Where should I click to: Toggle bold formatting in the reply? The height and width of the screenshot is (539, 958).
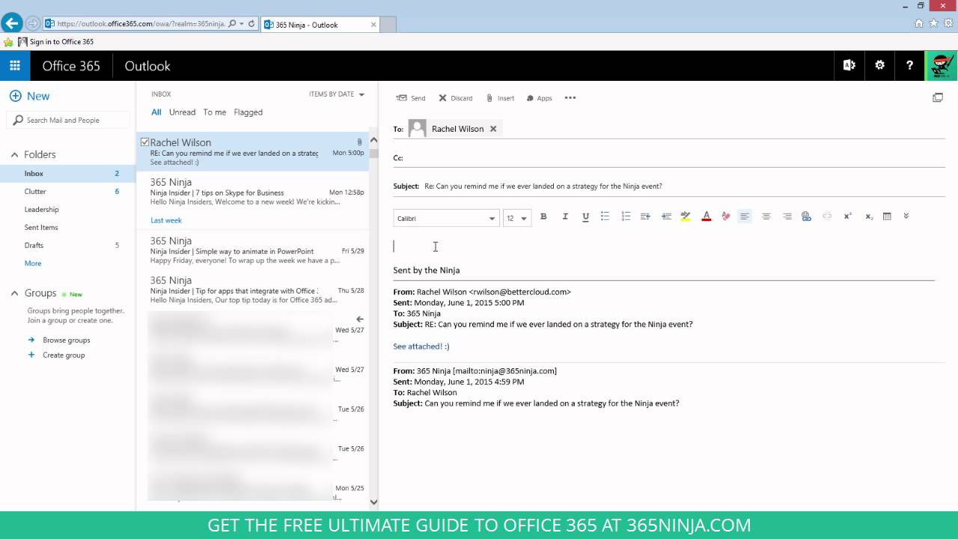coord(543,216)
